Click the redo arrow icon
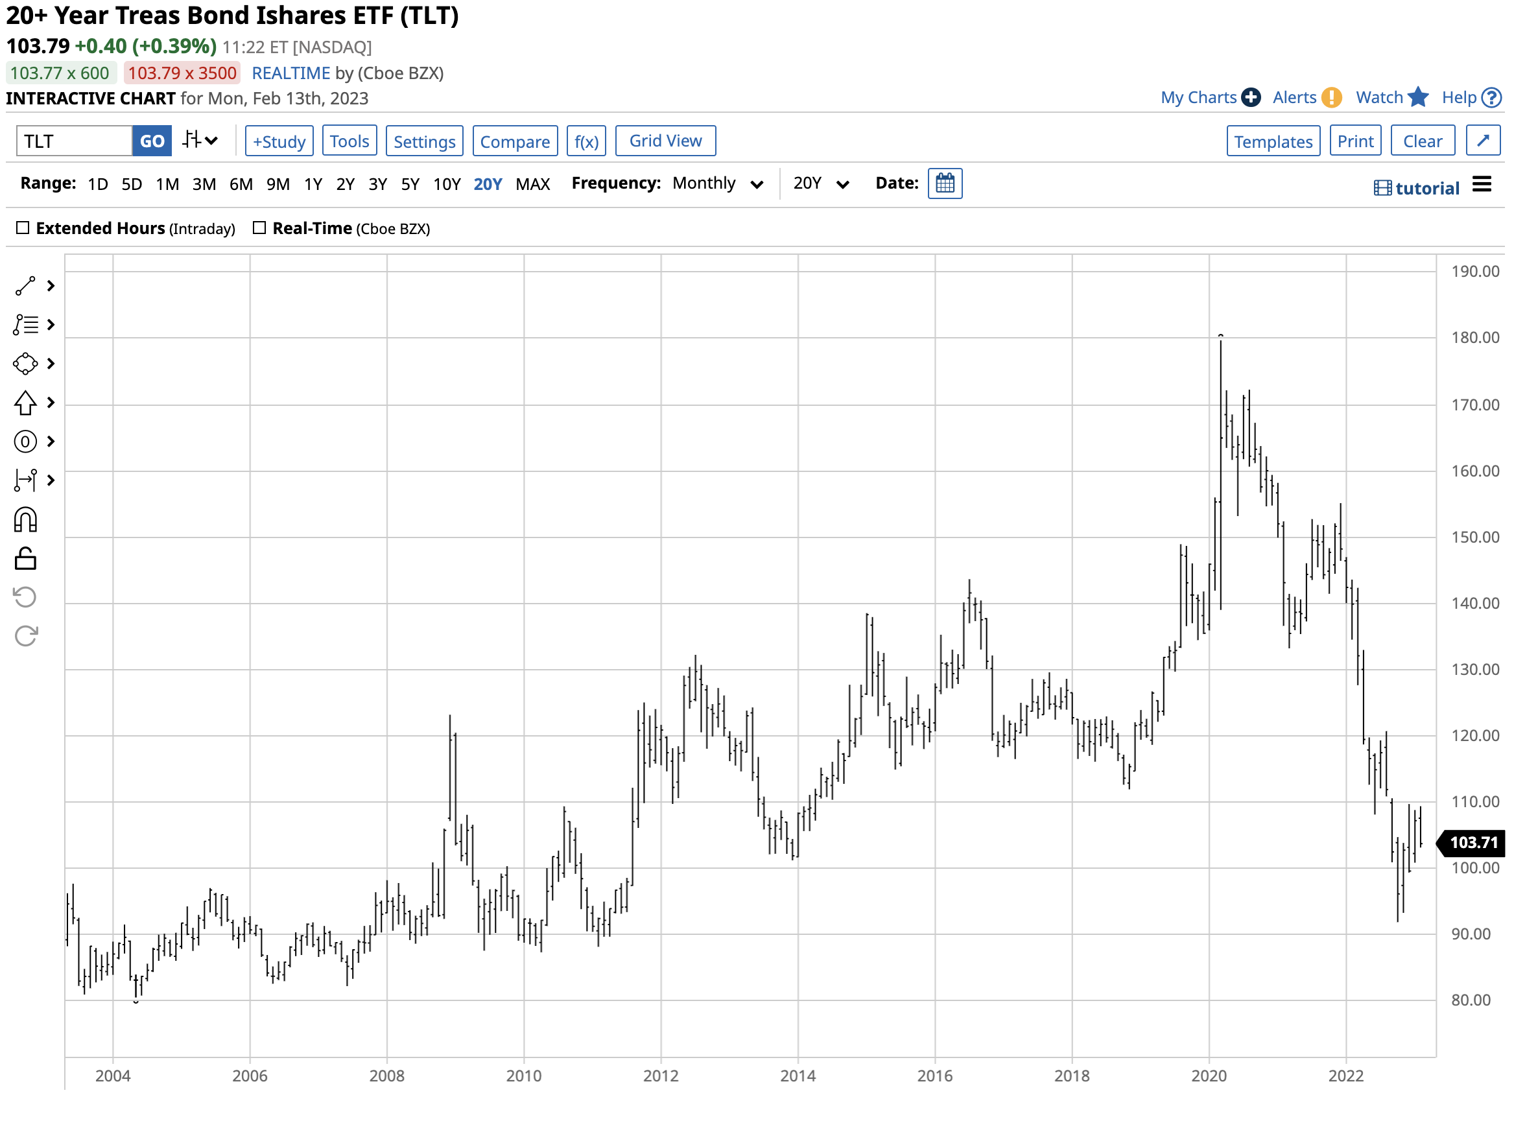 point(25,637)
